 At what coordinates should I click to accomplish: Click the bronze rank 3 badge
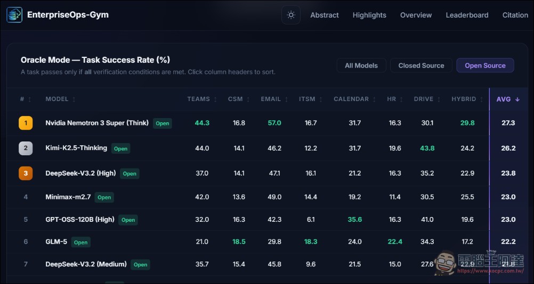[x=26, y=173]
